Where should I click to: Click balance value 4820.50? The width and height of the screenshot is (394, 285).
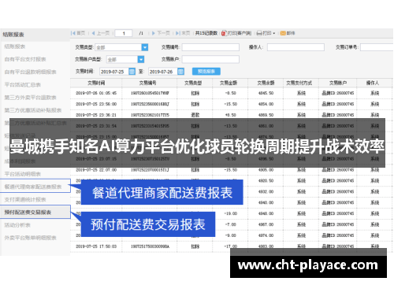[x=266, y=181]
